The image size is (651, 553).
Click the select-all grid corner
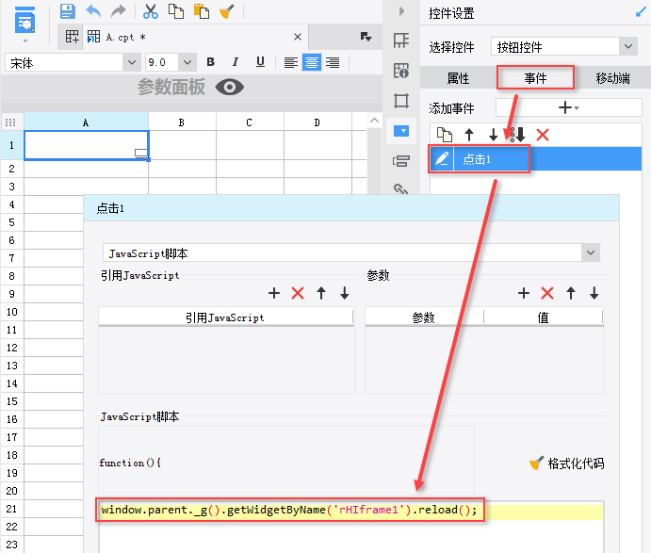tap(10, 122)
